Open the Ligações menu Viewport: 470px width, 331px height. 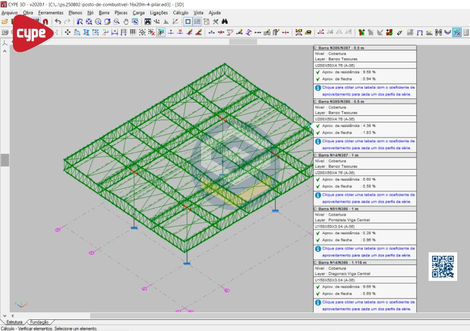[159, 12]
